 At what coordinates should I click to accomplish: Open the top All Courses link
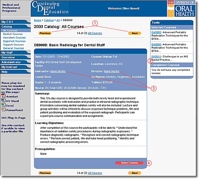95,33
